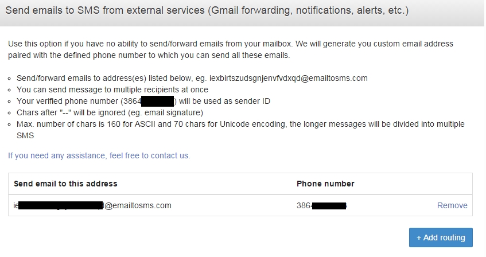Select the @emailtosms.com address in the routing row
The image size is (486, 257).
coord(137,205)
